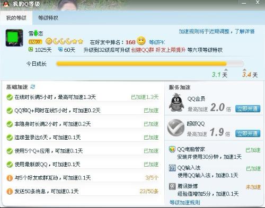This screenshot has height=208, width=265.
Task: Click the 使用QQ输入法，加速0.1天 description
Action: 208,175
